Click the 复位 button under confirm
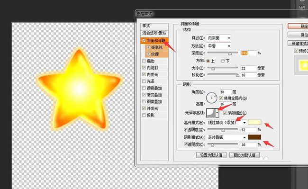This screenshot has width=308, height=189. [298, 35]
